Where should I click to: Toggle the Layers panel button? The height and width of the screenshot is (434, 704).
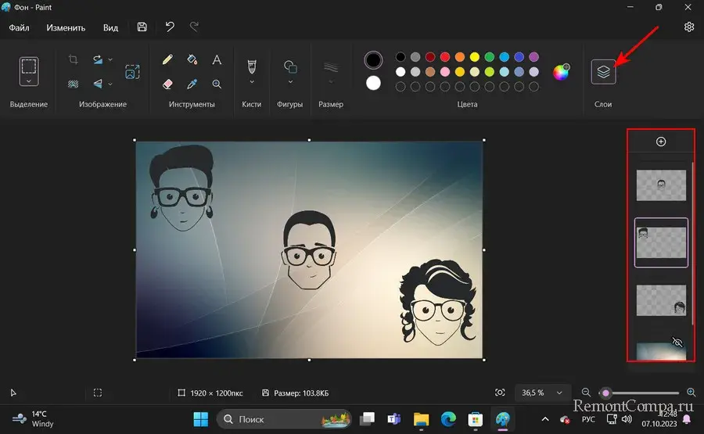pyautogui.click(x=603, y=72)
